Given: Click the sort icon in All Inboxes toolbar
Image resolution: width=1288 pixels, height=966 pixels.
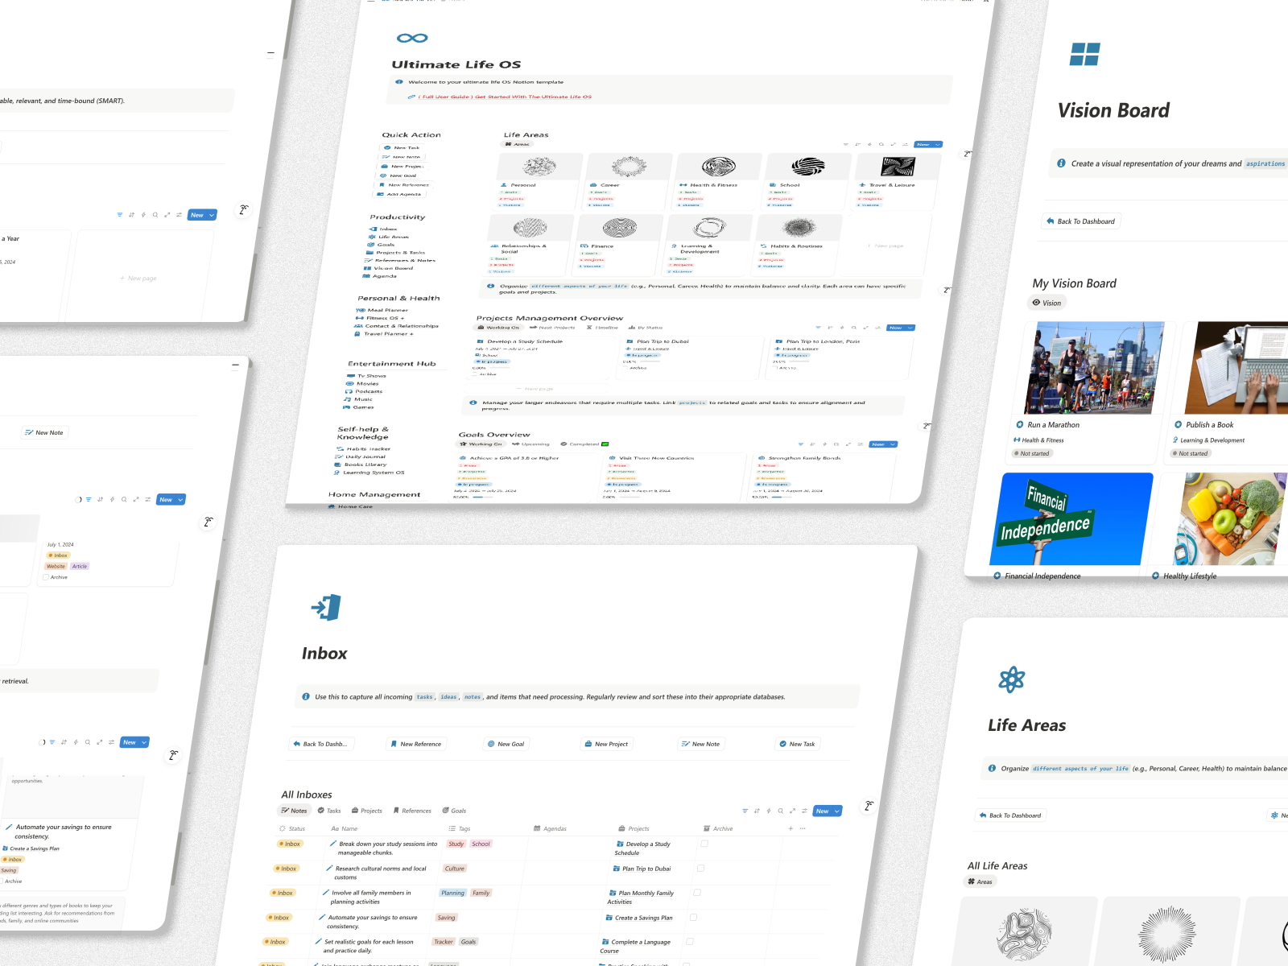Looking at the screenshot, I should pyautogui.click(x=757, y=811).
